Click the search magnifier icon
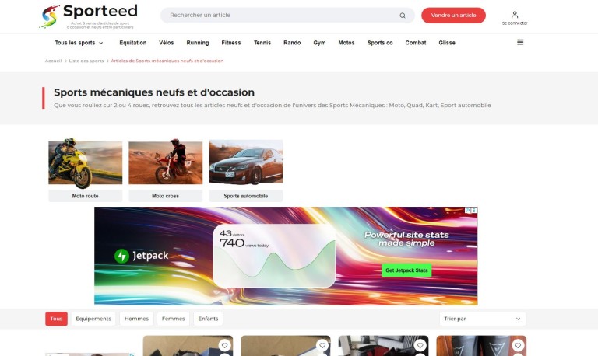The image size is (598, 356). coord(403,16)
